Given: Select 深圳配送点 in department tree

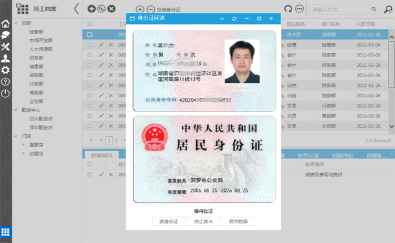Looking at the screenshot, I should 41,127.
